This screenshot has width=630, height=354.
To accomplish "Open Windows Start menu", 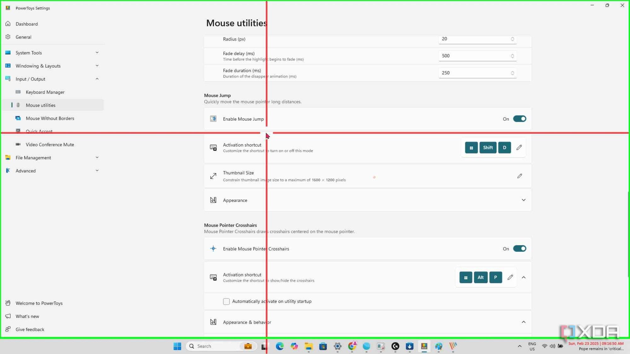I will coord(177,346).
